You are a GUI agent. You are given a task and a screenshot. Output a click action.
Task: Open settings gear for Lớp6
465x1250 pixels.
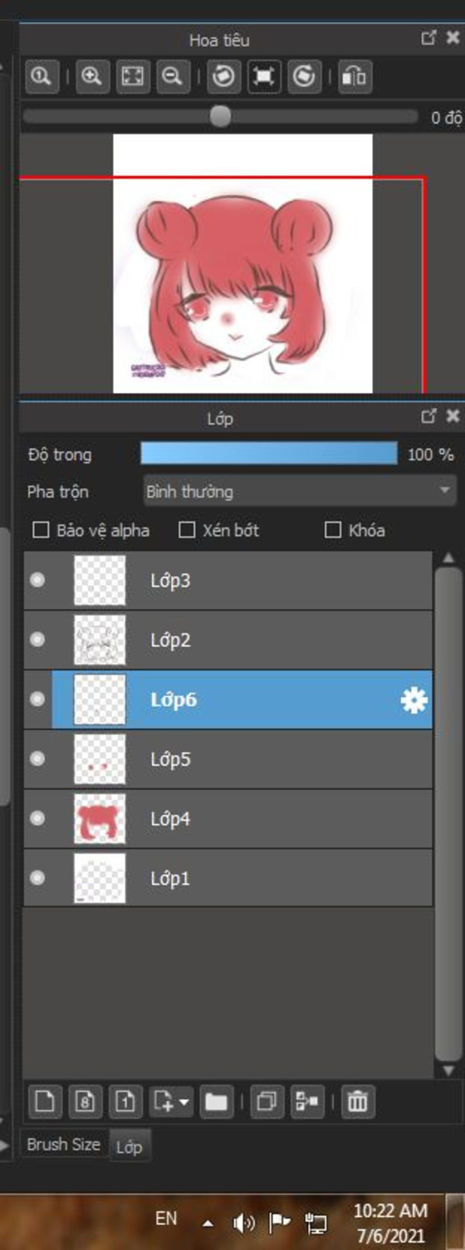(414, 700)
